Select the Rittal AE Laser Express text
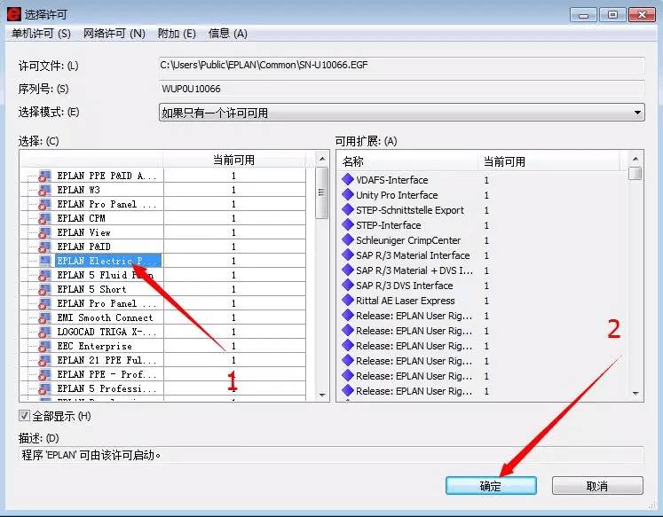 point(405,301)
